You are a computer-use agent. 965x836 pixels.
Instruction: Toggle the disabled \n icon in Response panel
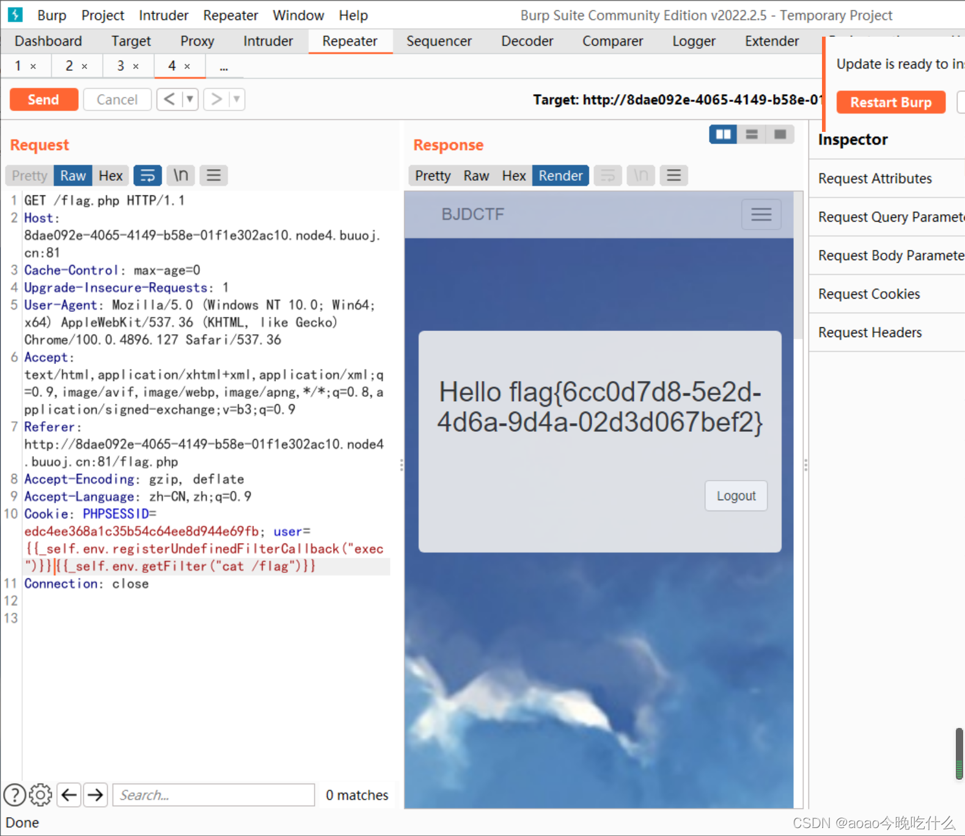[x=640, y=176]
